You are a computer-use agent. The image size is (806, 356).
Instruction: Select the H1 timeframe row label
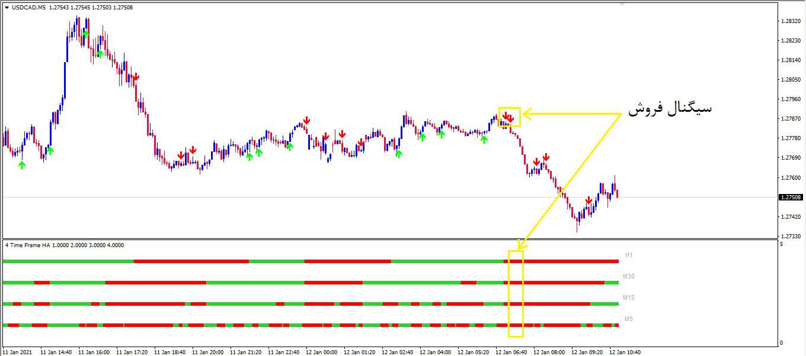tap(629, 255)
